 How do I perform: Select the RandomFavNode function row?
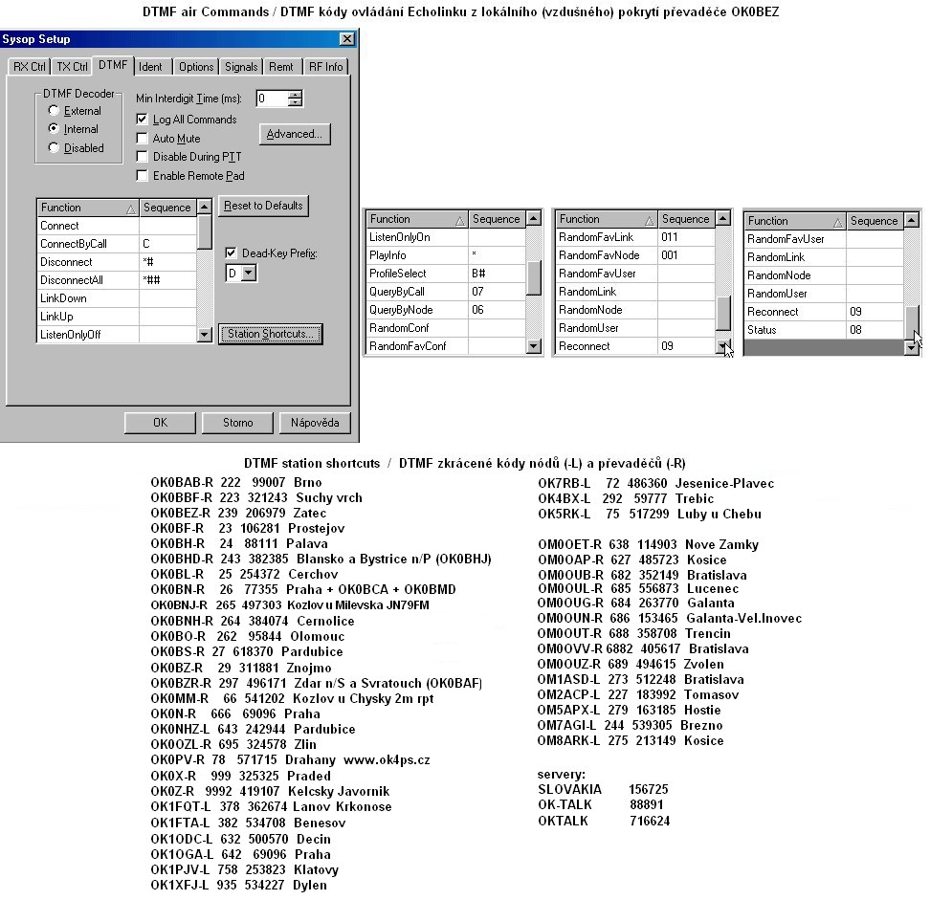pos(635,255)
